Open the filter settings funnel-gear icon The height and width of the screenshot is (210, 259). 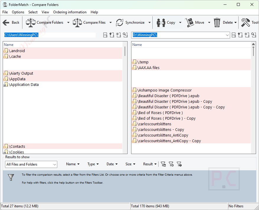coord(171,164)
